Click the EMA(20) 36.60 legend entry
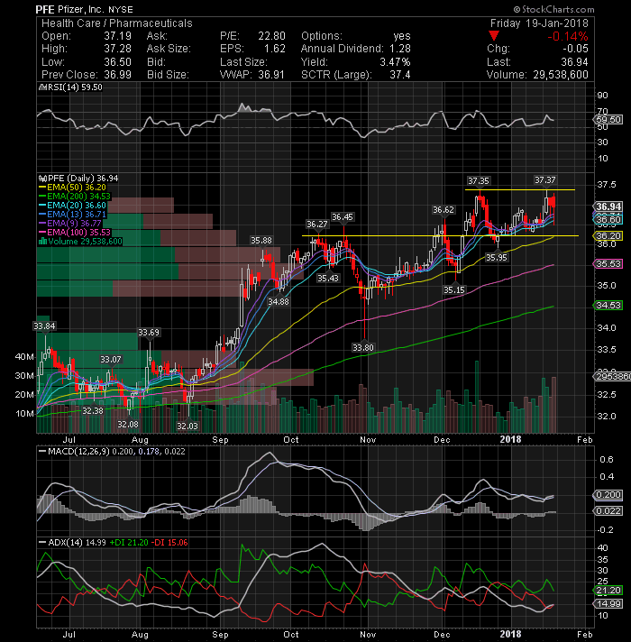Image resolution: width=631 pixels, height=642 pixels. click(72, 205)
